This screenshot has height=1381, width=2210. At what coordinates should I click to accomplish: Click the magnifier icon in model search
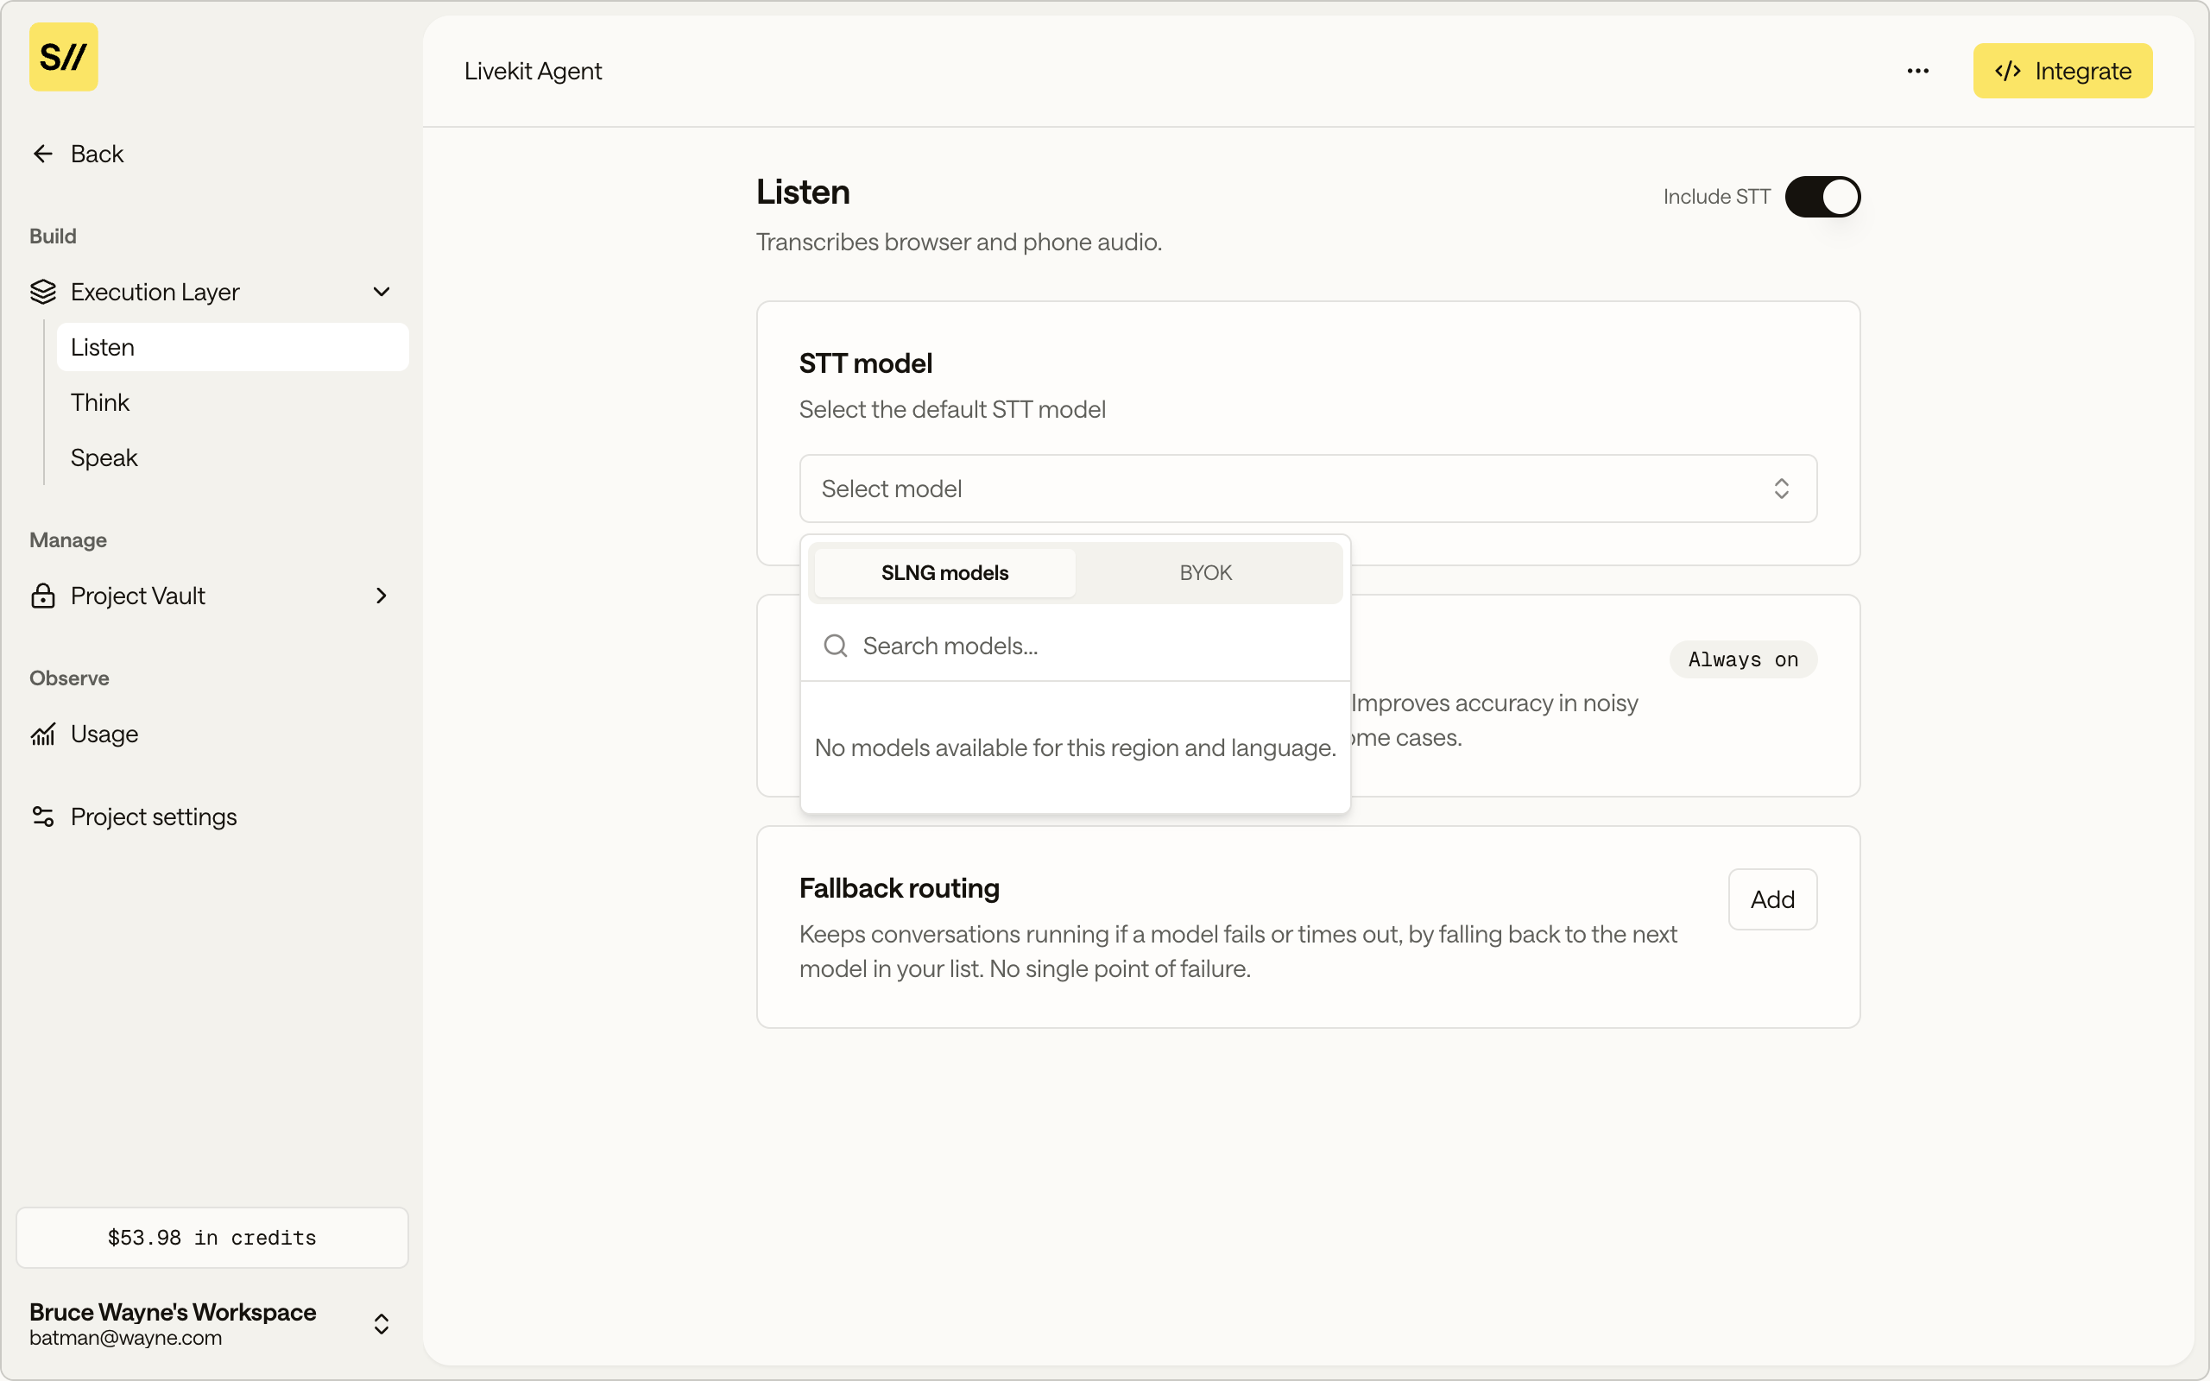[x=836, y=646]
